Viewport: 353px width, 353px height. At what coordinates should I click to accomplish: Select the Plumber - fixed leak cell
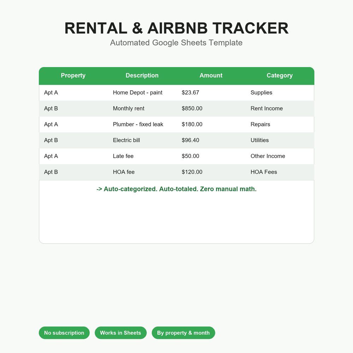pos(138,124)
